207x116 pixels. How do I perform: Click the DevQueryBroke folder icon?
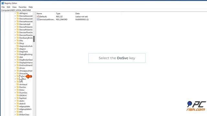pos(18,38)
